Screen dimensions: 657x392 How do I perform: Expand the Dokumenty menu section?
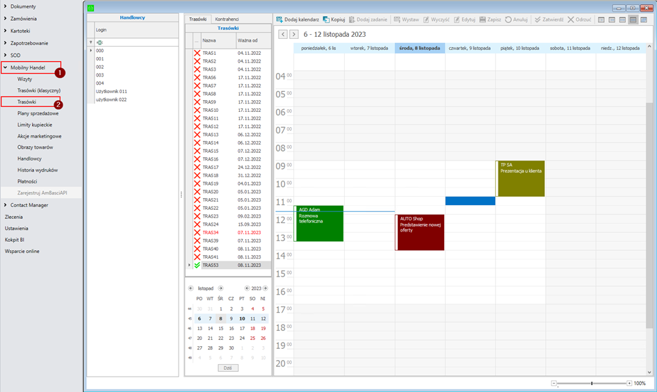6,6
